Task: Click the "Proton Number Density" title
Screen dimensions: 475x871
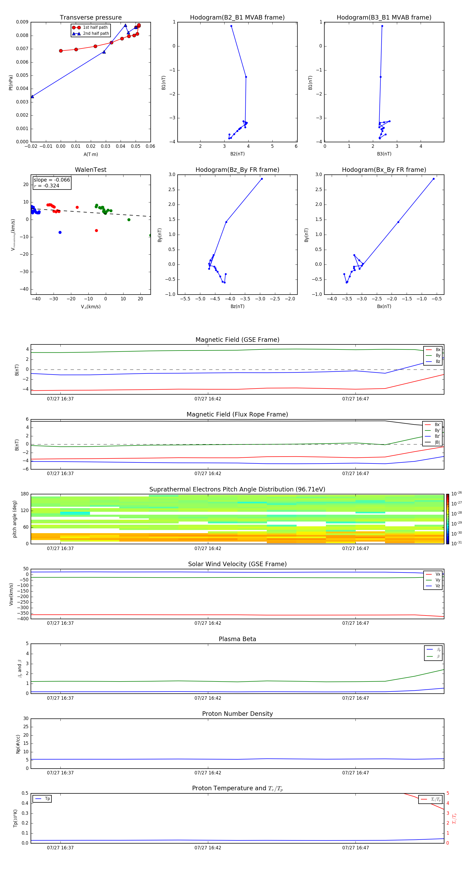Action: click(x=237, y=714)
